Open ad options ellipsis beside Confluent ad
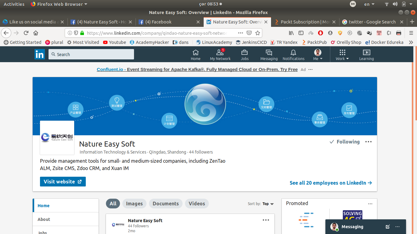The width and height of the screenshot is (417, 234). coord(310,69)
